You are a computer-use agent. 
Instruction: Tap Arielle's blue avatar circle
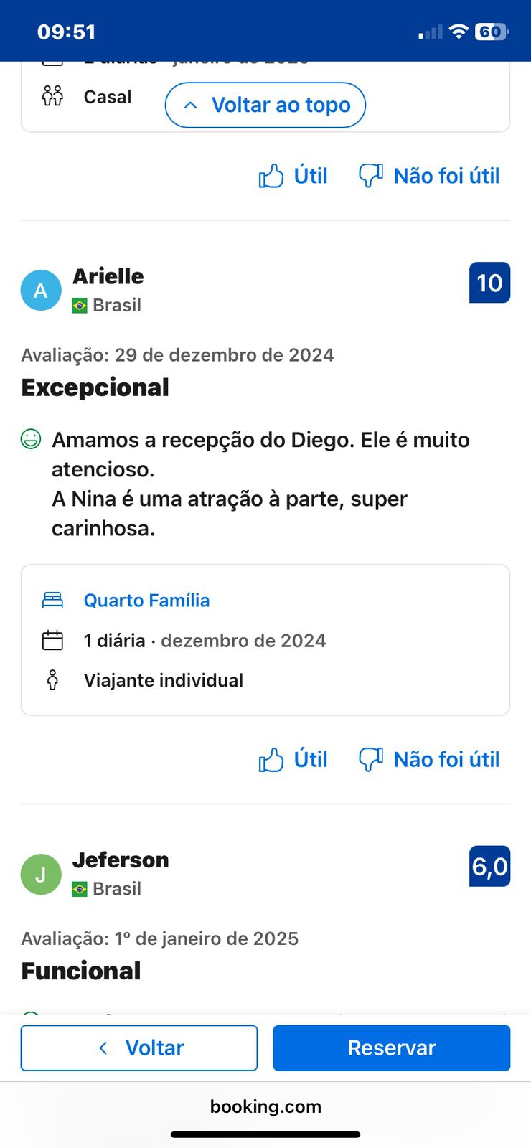click(x=41, y=290)
